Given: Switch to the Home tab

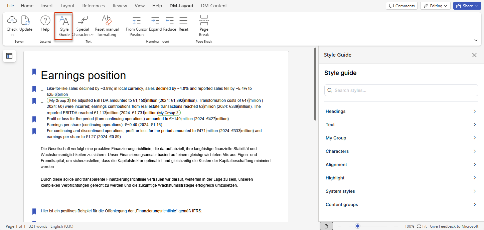Looking at the screenshot, I should tap(27, 6).
